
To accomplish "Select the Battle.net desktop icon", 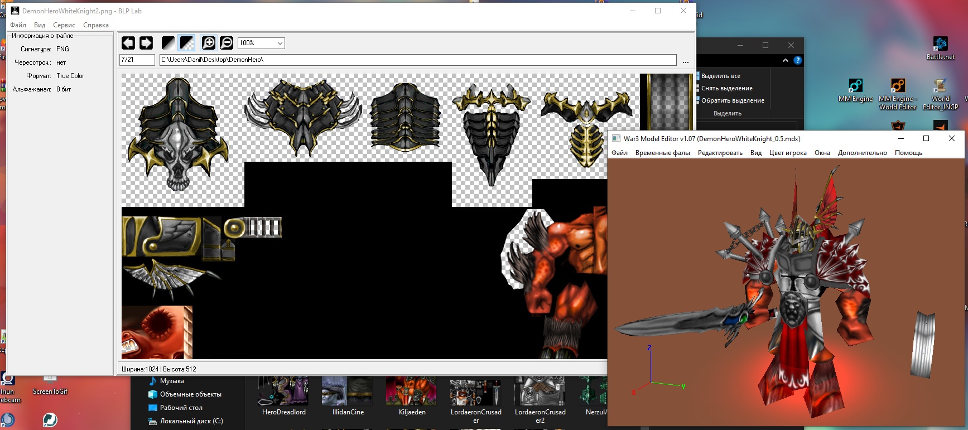I will click(x=941, y=49).
